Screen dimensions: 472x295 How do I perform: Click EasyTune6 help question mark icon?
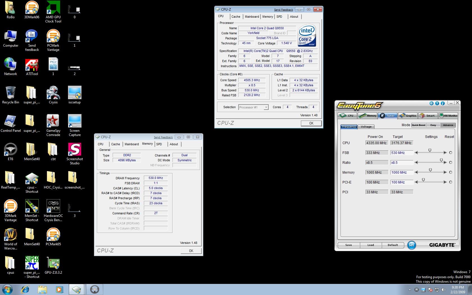pyautogui.click(x=437, y=103)
